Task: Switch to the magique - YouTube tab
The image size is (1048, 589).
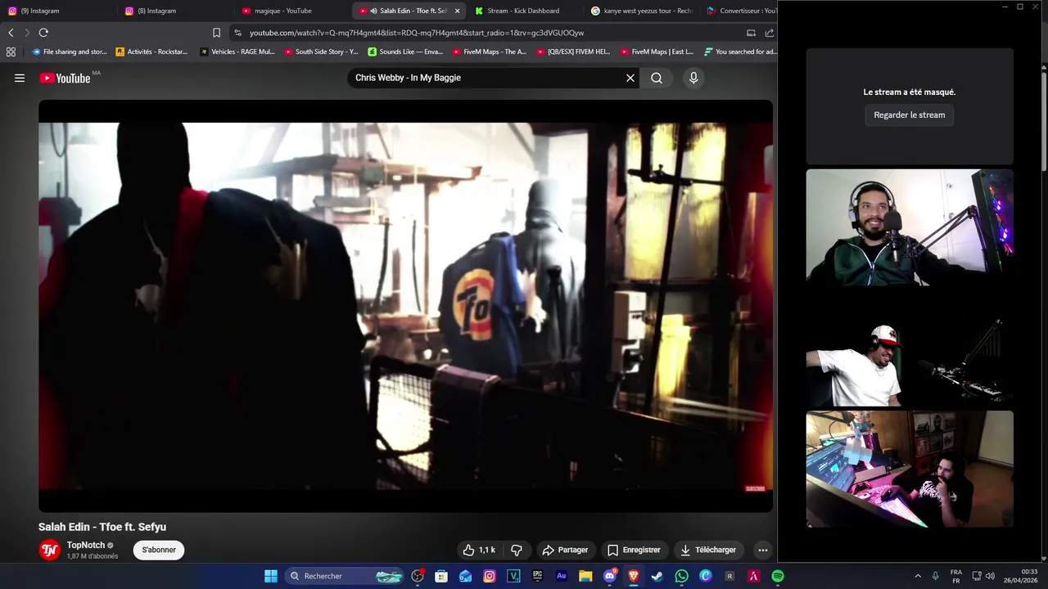Action: (291, 11)
